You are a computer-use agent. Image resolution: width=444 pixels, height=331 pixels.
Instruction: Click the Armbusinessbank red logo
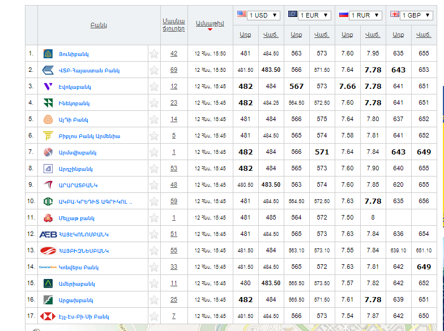(x=48, y=251)
